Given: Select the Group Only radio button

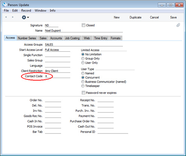Looking at the screenshot, I should coord(83,58).
